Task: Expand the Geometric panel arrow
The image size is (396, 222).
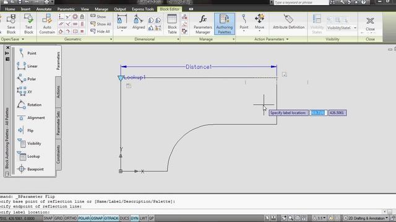Action: [111, 39]
